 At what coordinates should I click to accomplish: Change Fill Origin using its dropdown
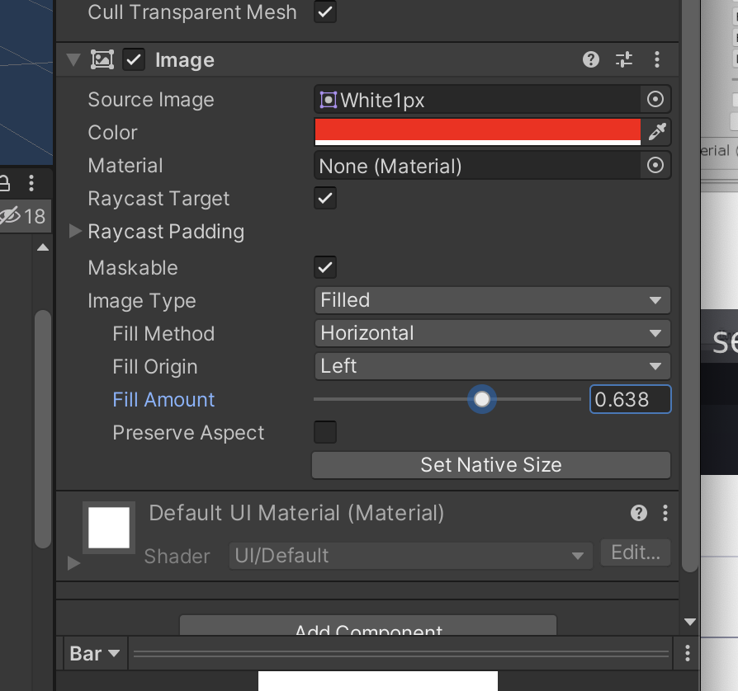tap(491, 366)
